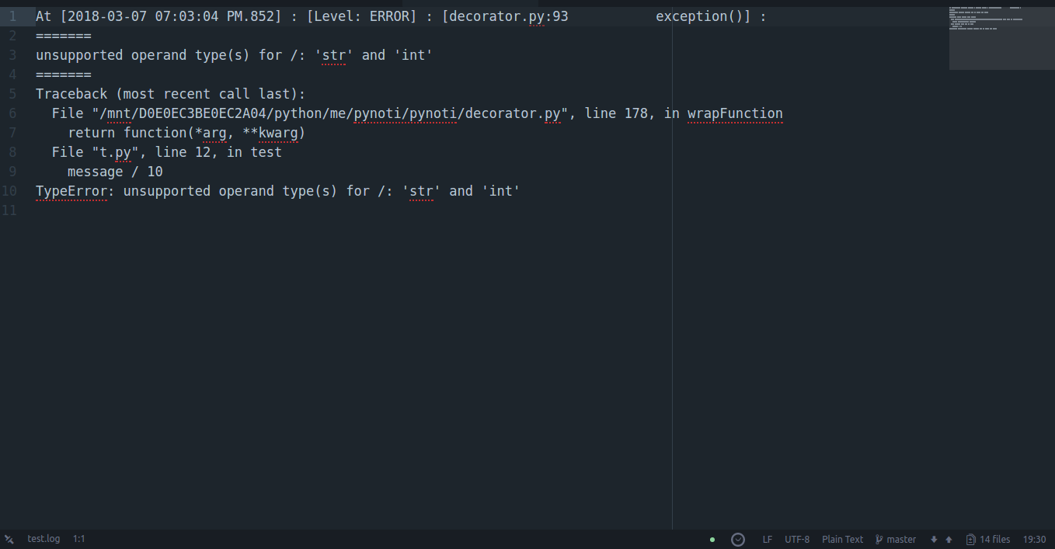This screenshot has height=549, width=1055.
Task: Click the master branch icon
Action: (x=879, y=540)
